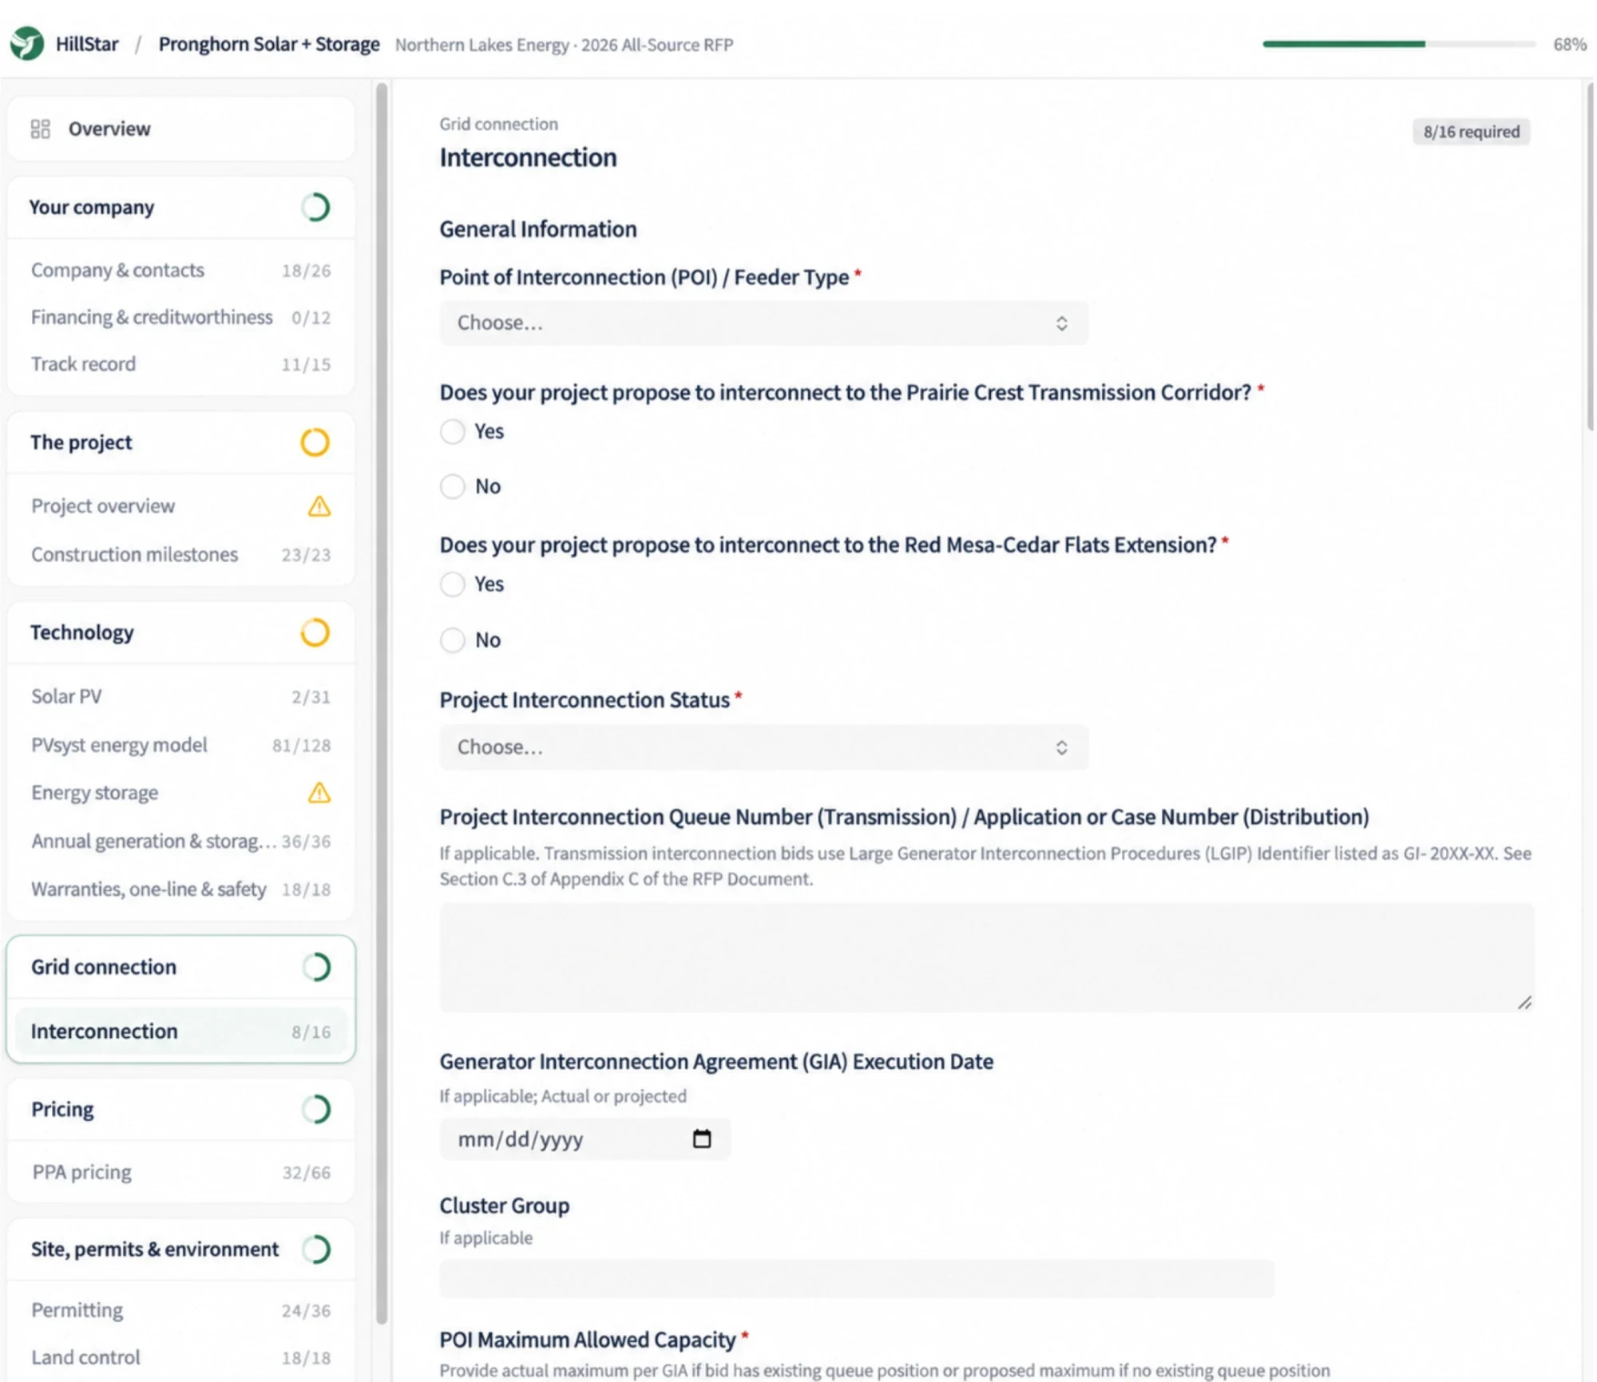
Task: Click the sidebar vertical scrollbar
Action: [382, 703]
